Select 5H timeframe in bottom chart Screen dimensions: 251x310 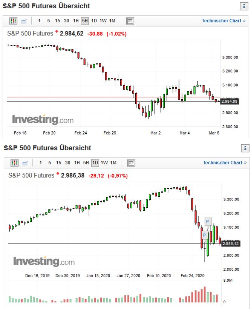click(86, 163)
